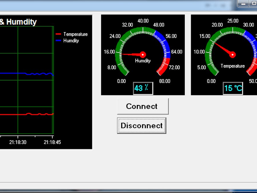Select the Humidity dial face

(x=142, y=54)
